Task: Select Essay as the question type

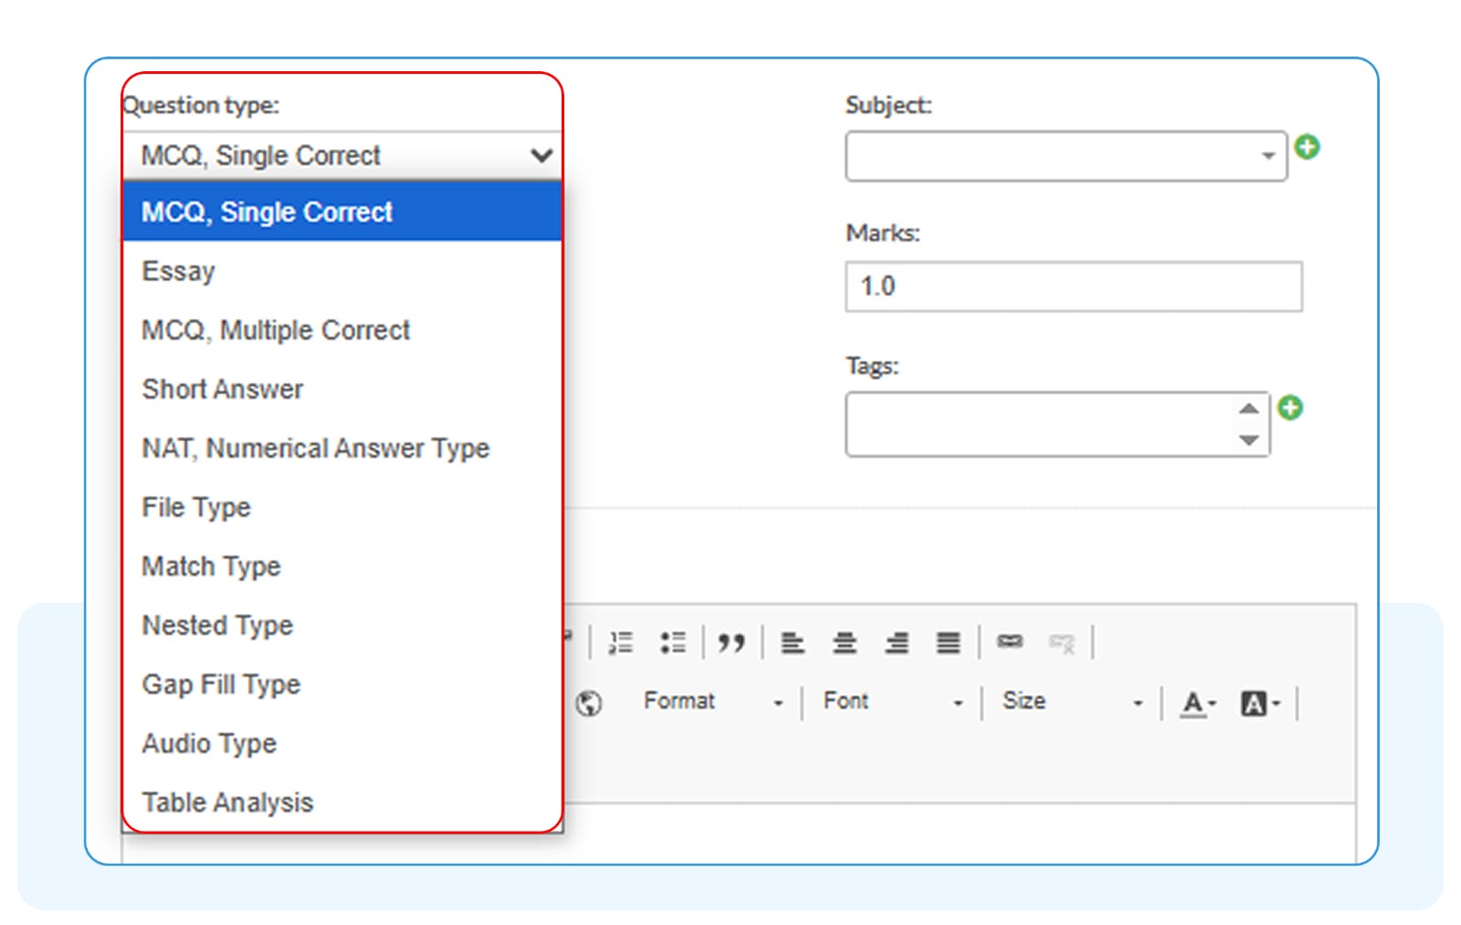Action: pyautogui.click(x=178, y=270)
